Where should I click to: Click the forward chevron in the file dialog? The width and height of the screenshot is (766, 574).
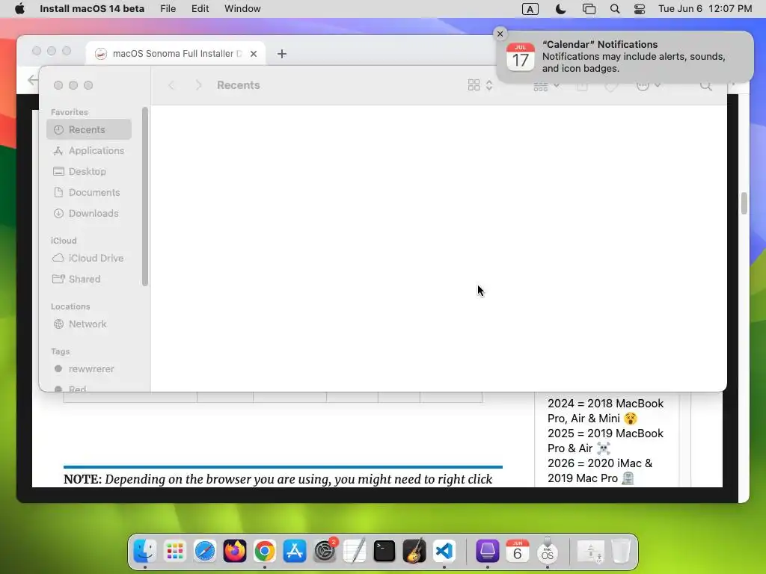click(198, 85)
